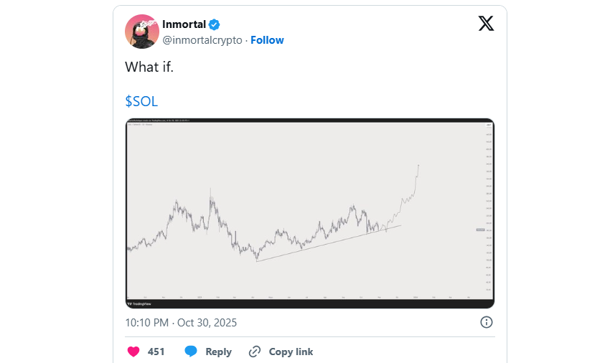This screenshot has height=363, width=610.
Task: Click the Reply text label
Action: tap(218, 352)
